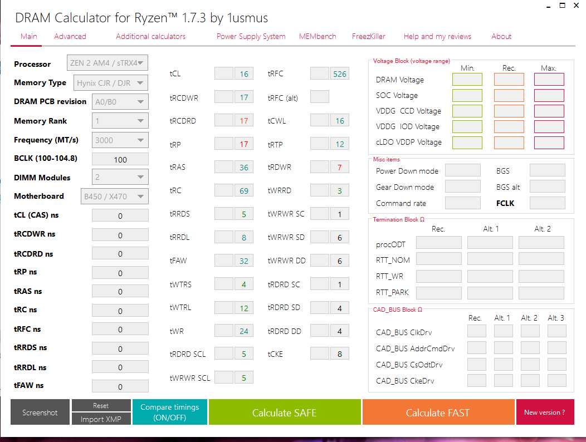Click the CAD_BUS CkeDrv Alt. 3 field
586x442 pixels.
[557, 380]
